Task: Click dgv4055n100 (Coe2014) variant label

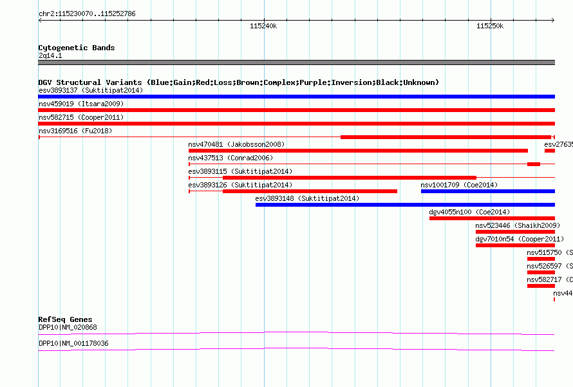Action: click(x=469, y=212)
